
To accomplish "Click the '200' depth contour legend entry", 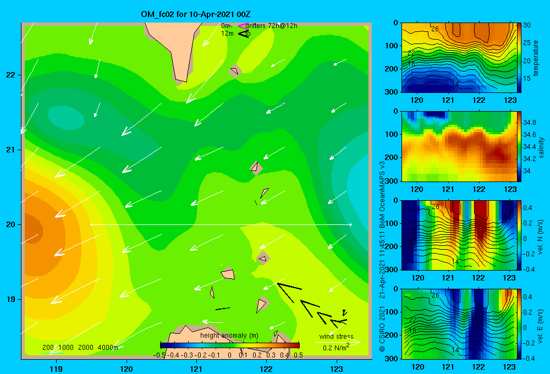I will (48, 348).
